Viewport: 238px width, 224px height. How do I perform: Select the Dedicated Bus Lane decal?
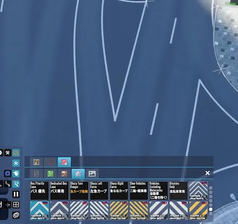[59, 191]
